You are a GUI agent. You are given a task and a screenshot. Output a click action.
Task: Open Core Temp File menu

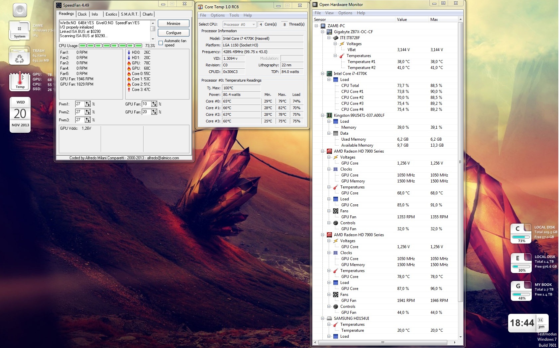(203, 15)
